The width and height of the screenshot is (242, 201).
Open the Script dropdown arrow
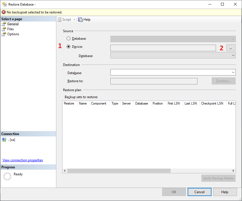74,20
